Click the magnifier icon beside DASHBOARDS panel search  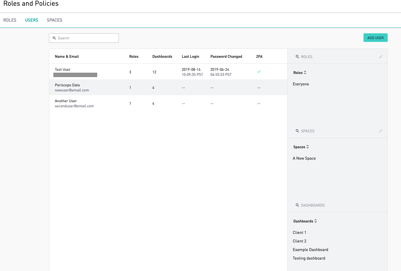(297, 205)
